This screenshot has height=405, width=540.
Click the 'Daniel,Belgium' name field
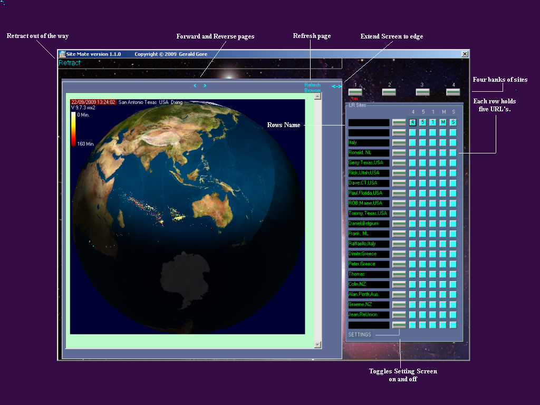369,224
